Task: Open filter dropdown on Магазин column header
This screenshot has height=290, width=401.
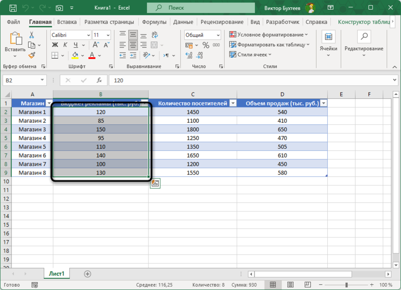Action: point(49,103)
